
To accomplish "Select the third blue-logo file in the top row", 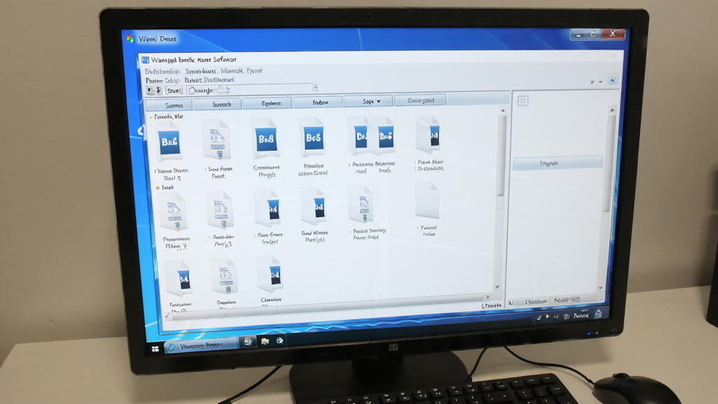I will [266, 137].
